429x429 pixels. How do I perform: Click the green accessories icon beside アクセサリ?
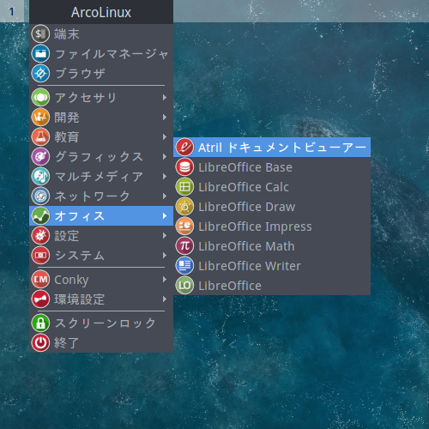point(40,97)
